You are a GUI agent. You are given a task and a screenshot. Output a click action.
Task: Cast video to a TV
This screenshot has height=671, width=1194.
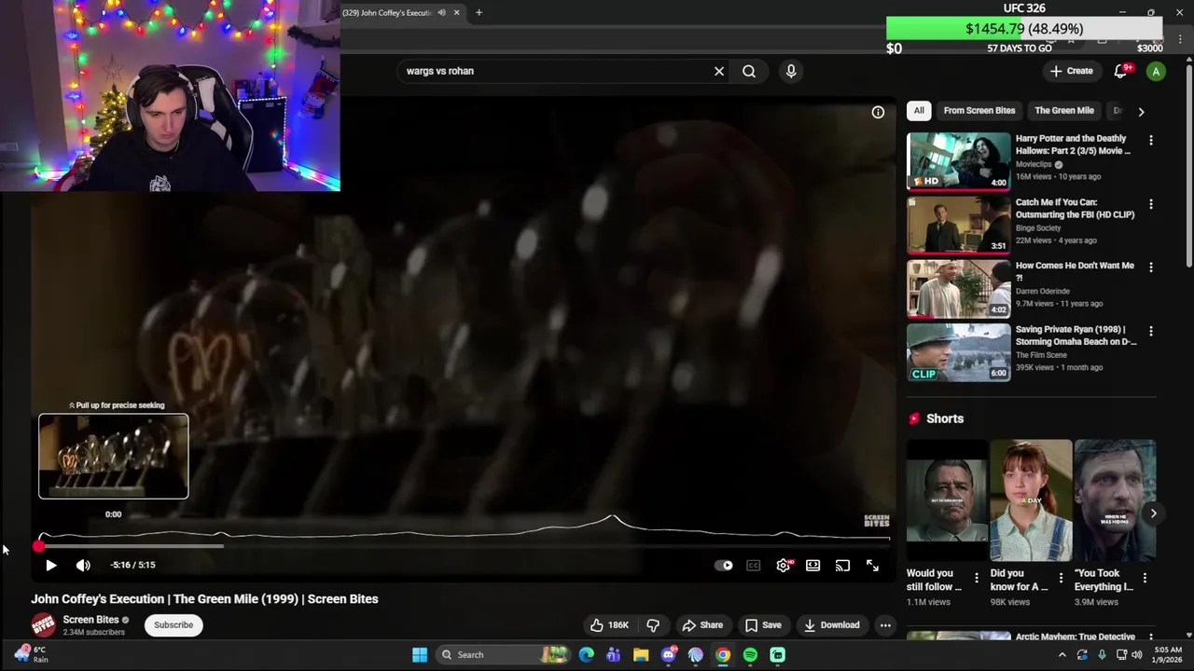[842, 565]
